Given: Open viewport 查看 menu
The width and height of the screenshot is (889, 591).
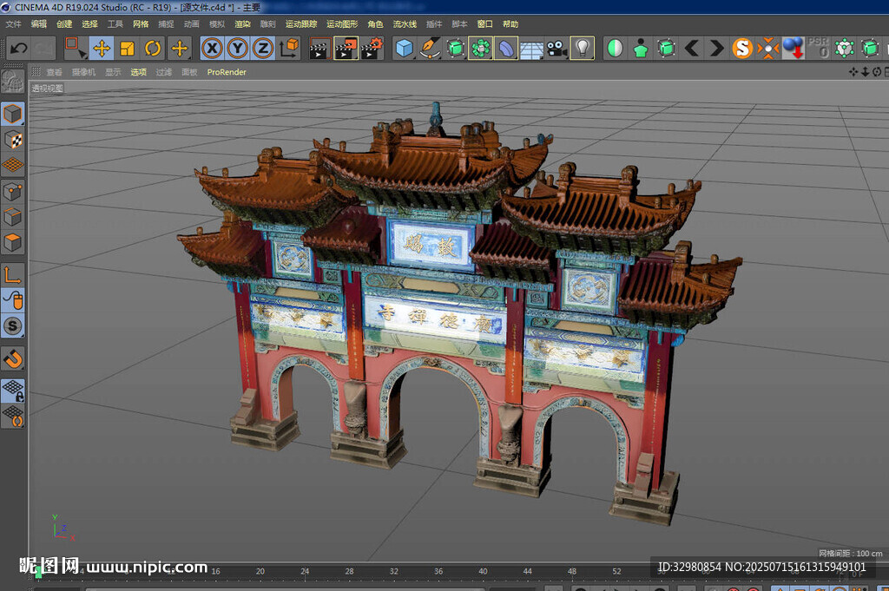Looking at the screenshot, I should tap(55, 72).
